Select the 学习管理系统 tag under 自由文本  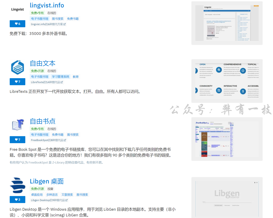(x=60, y=77)
